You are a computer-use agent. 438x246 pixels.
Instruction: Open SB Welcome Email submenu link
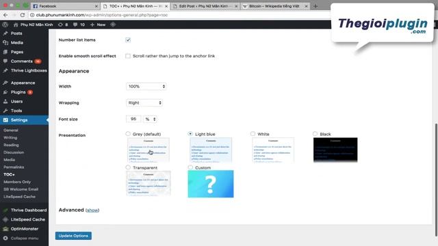(21, 189)
